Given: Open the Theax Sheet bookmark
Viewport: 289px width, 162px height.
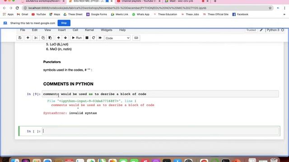Looking at the screenshot, I should tap(73, 14).
